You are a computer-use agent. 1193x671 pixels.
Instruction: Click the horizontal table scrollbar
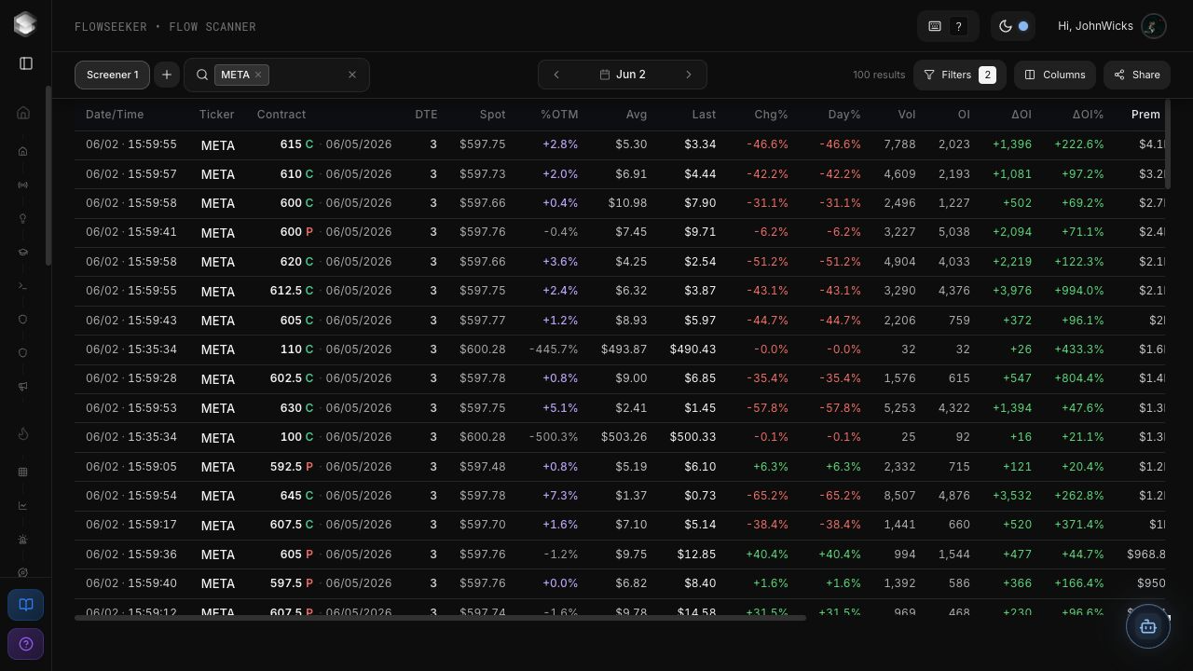click(440, 617)
